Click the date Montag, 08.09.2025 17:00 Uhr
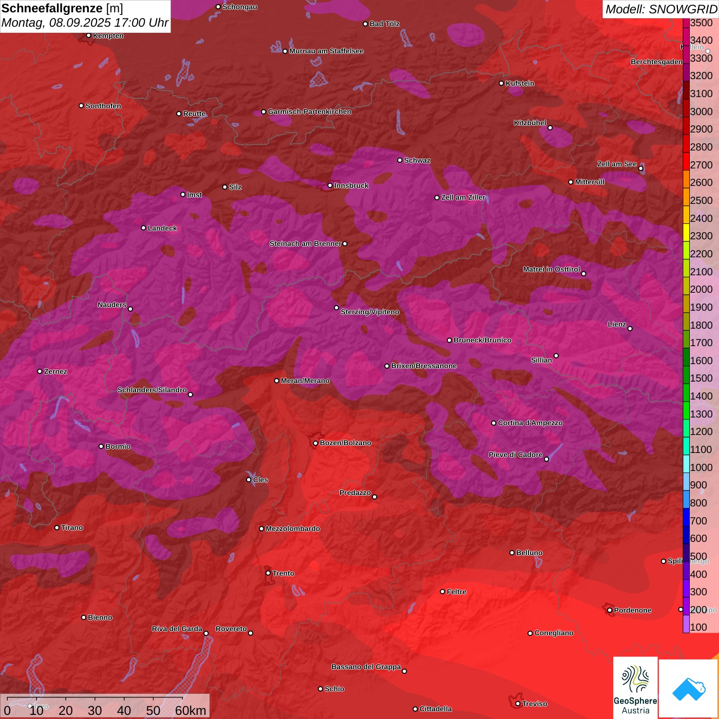Viewport: 719px width, 719px height. (85, 23)
